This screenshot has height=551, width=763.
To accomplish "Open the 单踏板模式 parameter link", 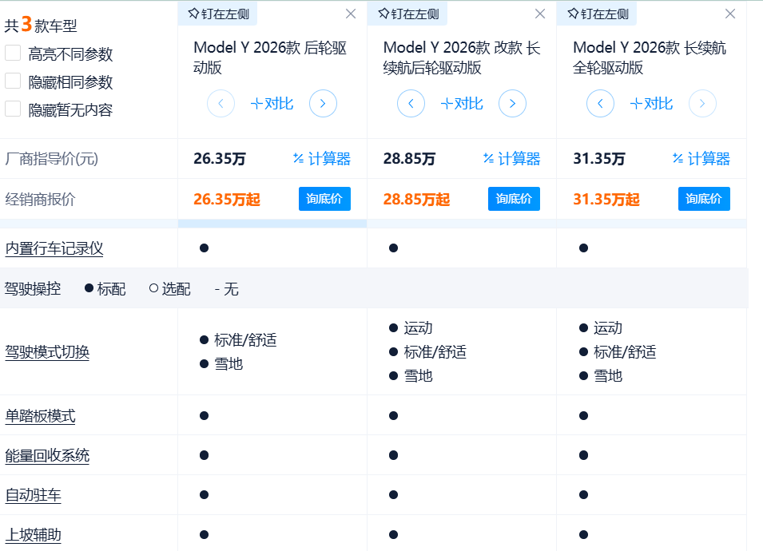I will click(x=40, y=416).
